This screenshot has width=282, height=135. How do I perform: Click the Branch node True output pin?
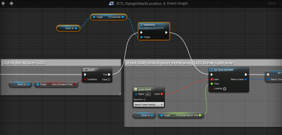coord(109,74)
